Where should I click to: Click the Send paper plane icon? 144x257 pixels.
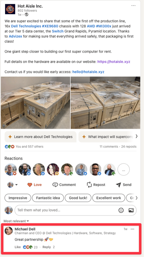(118, 185)
